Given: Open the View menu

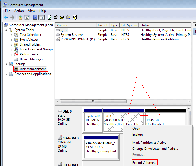Looking at the screenshot, I should tap(31, 11).
